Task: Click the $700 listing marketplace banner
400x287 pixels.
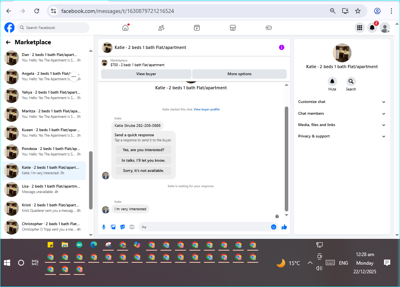Action: [x=194, y=63]
